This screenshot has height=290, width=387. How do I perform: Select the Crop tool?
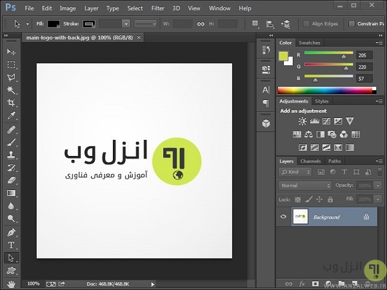(11, 103)
